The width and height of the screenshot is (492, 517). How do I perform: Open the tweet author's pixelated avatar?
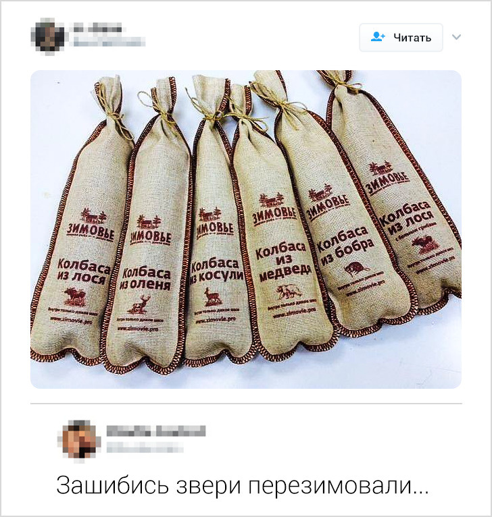(49, 36)
